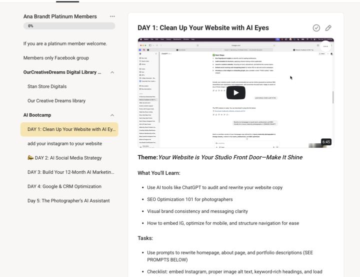Play the DAY 1 lesson video

click(236, 92)
